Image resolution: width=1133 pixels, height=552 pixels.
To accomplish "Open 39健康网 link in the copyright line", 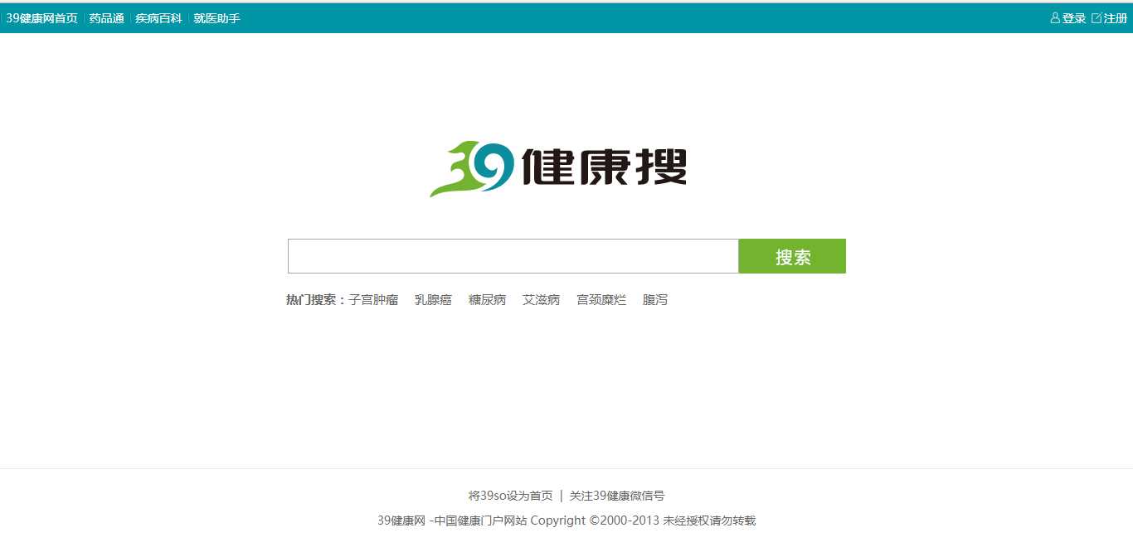I will tap(401, 521).
